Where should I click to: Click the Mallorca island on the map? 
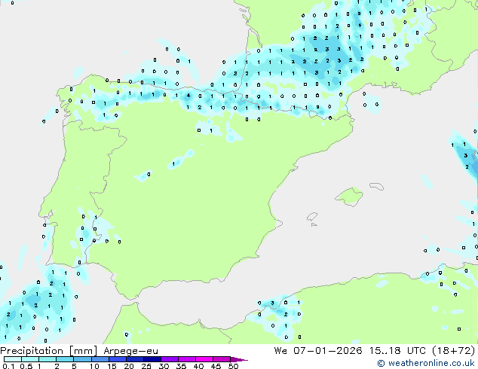pos(349,197)
